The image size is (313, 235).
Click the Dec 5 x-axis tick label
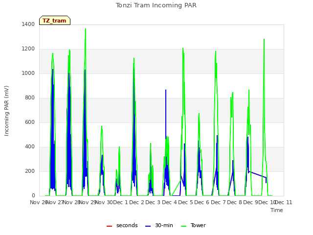186,202
